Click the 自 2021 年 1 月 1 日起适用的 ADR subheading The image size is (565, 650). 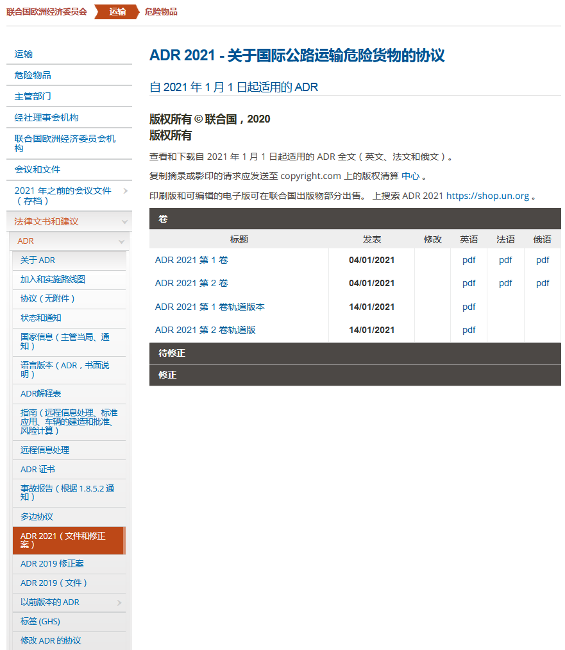(233, 87)
